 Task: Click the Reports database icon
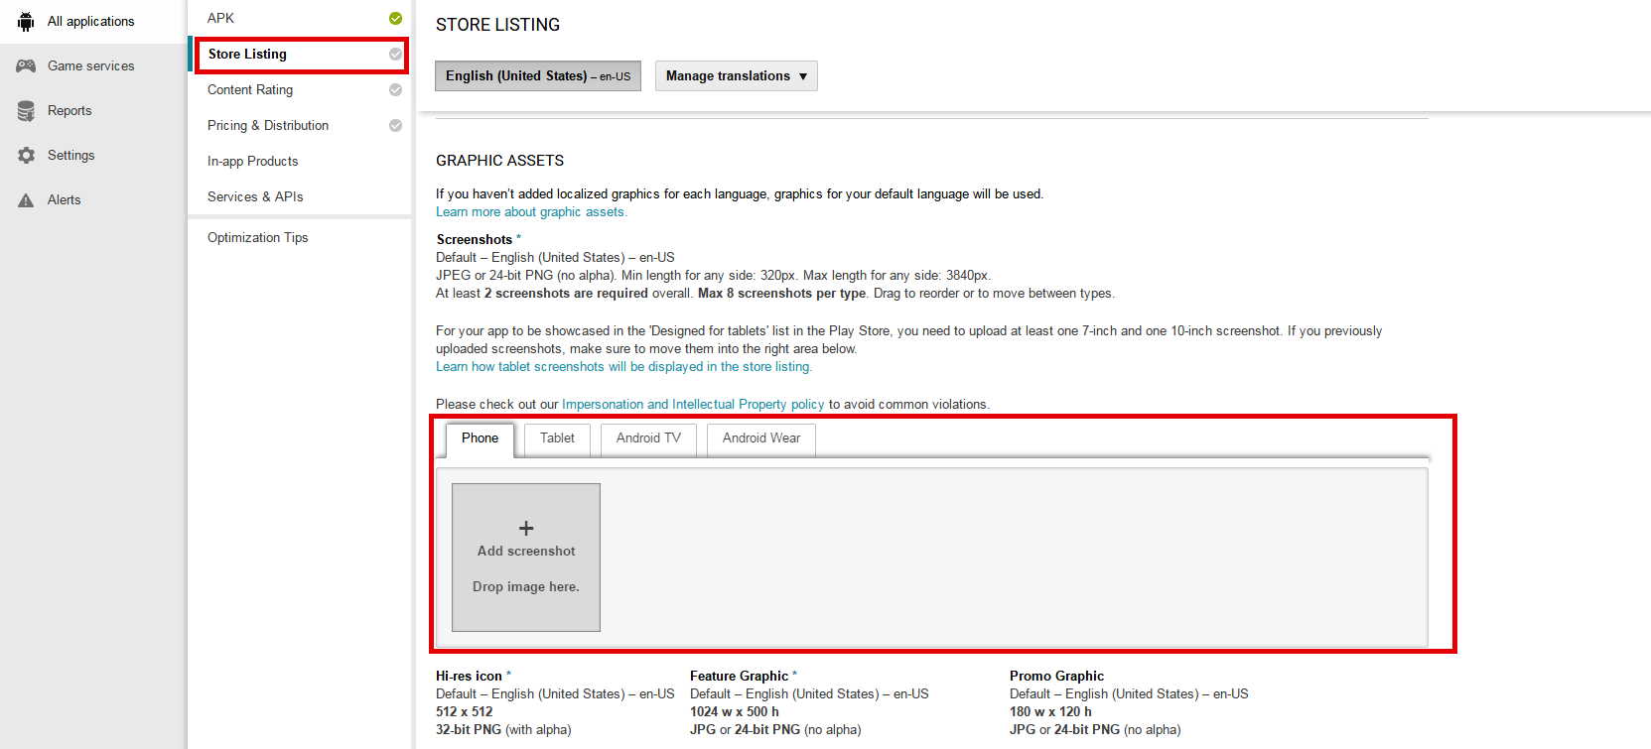coord(26,111)
